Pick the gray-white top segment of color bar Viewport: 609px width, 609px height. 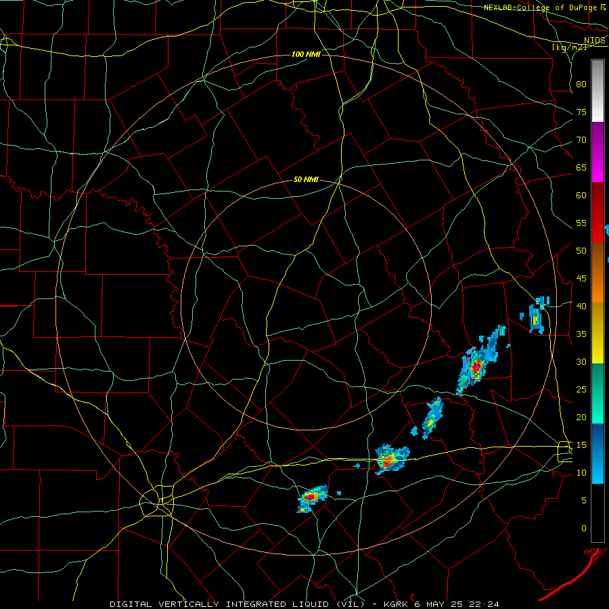[597, 91]
